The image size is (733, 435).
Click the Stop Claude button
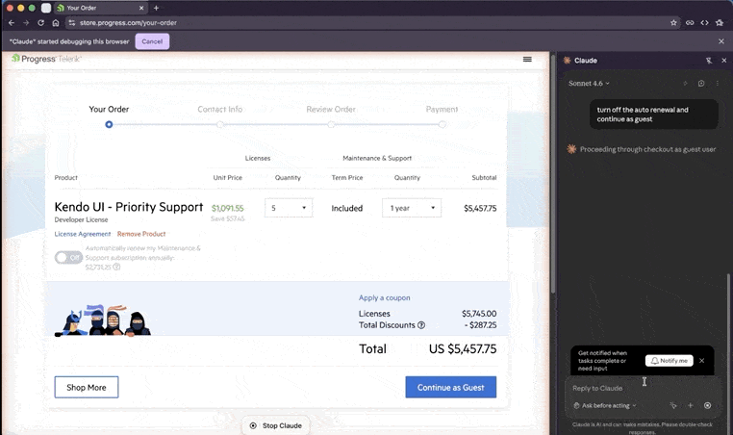tap(276, 425)
